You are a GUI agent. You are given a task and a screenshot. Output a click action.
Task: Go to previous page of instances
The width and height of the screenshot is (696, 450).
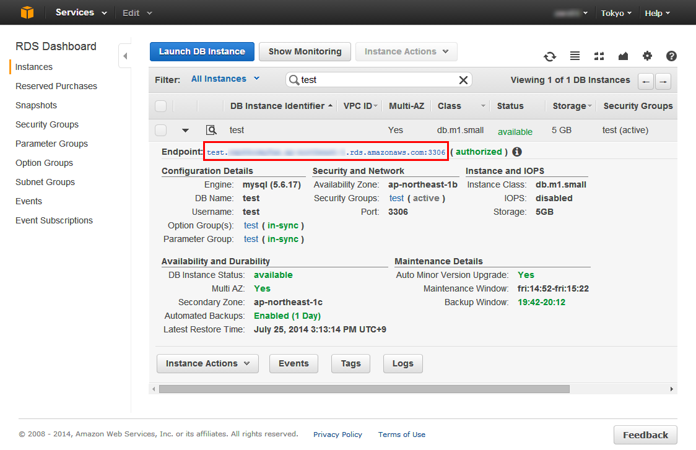[x=646, y=81]
